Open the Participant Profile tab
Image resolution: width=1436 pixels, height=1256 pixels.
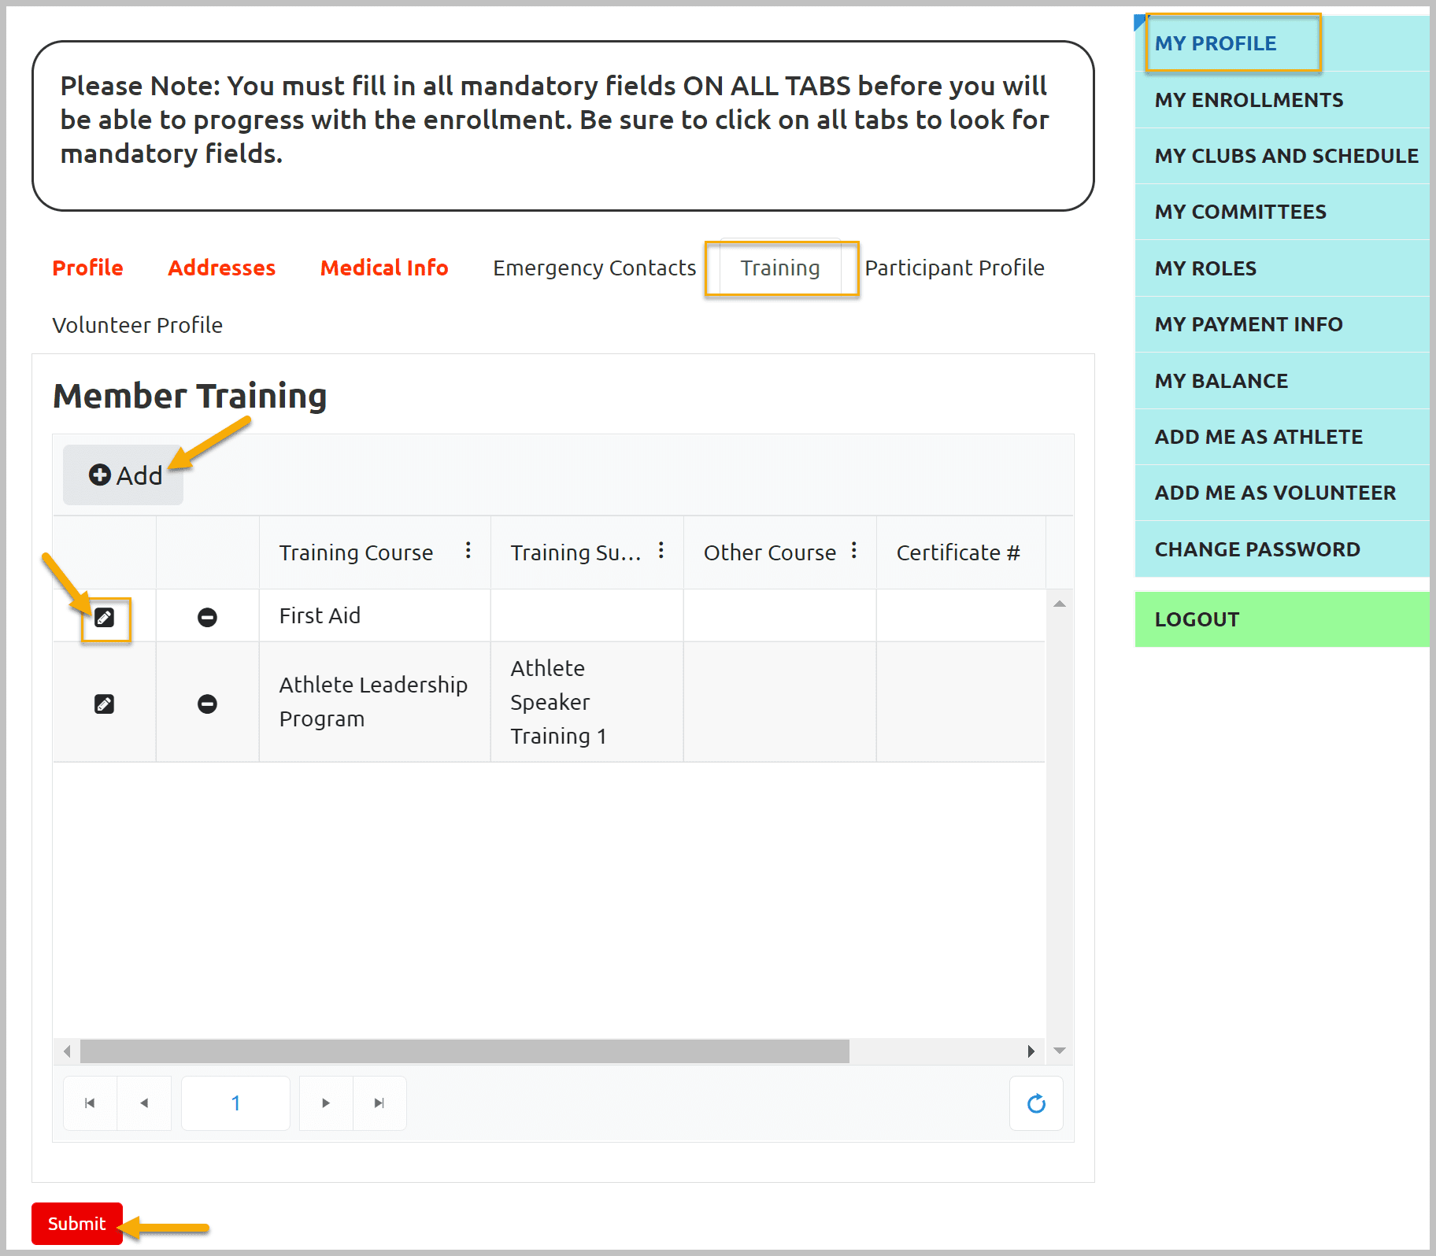coord(954,268)
